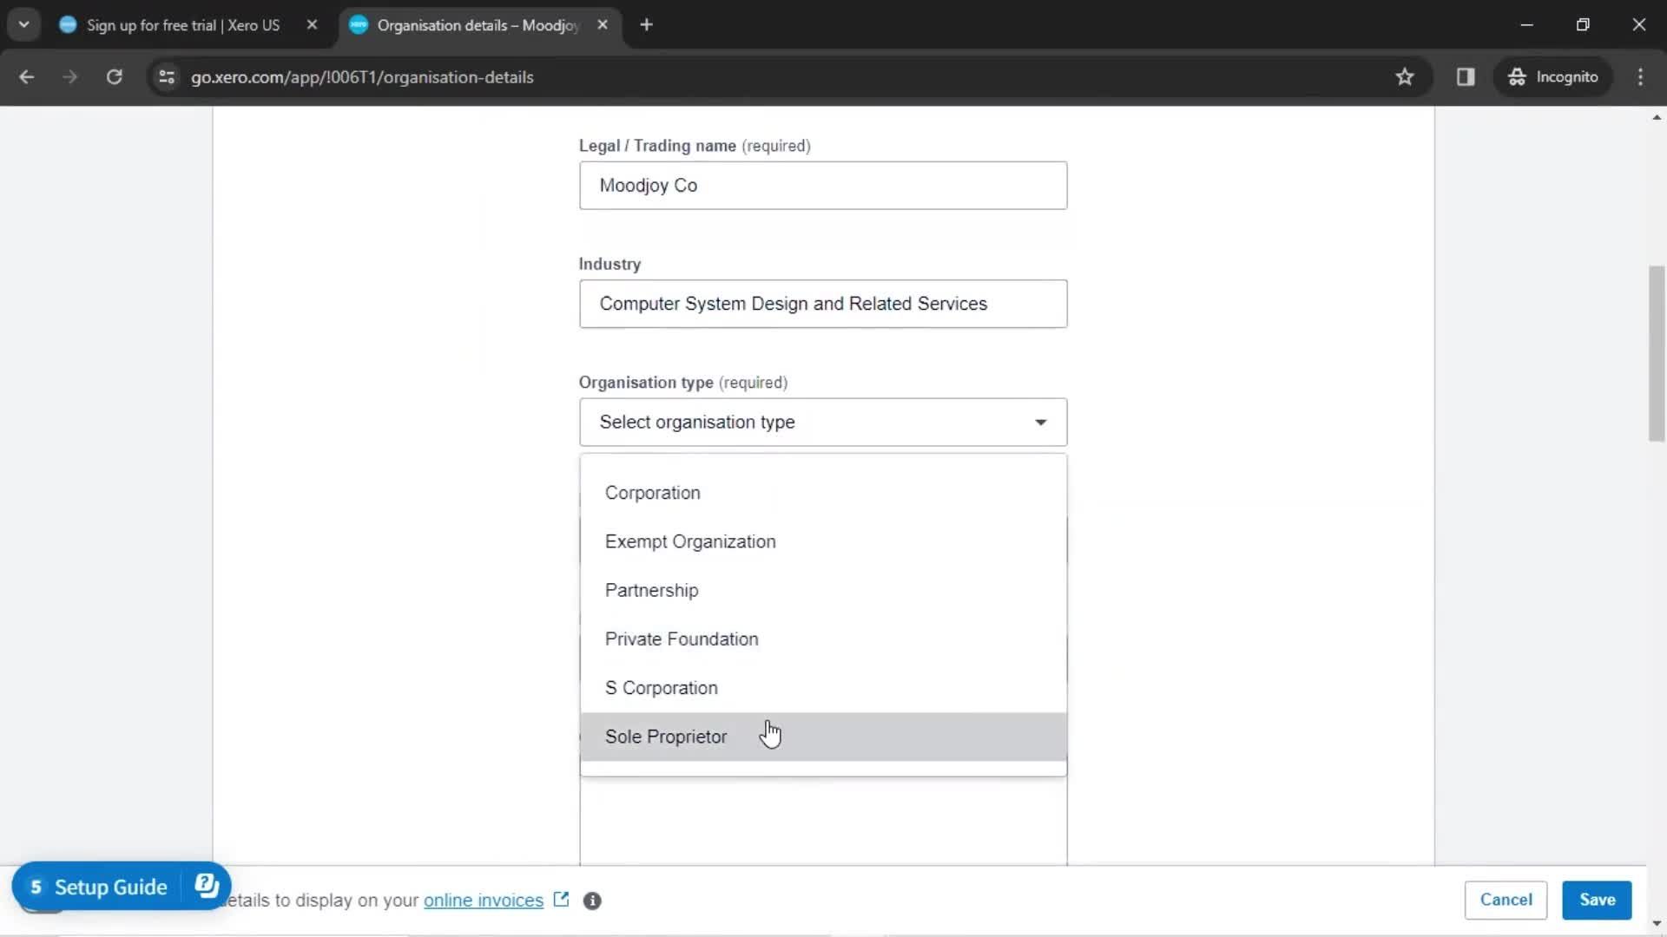1667x937 pixels.
Task: Restore down the browser window
Action: (1583, 25)
